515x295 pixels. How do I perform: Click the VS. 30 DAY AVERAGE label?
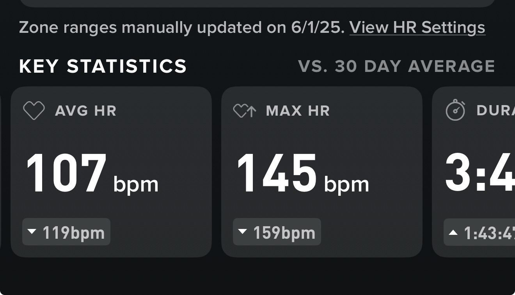coord(396,66)
